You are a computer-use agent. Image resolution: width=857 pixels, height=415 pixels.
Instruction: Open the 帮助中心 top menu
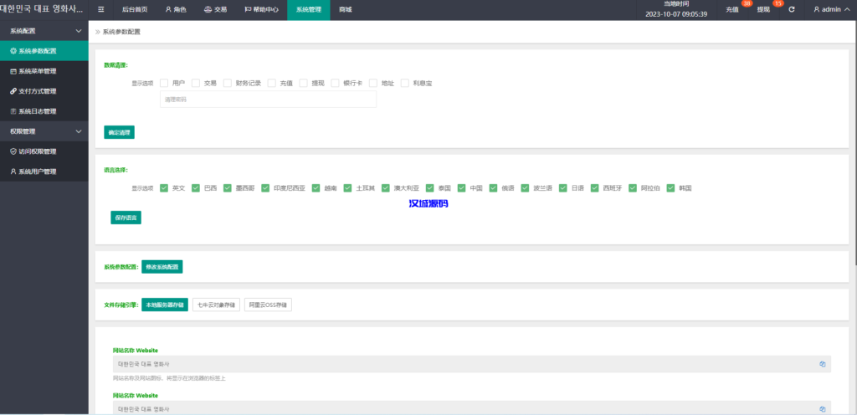tap(260, 10)
